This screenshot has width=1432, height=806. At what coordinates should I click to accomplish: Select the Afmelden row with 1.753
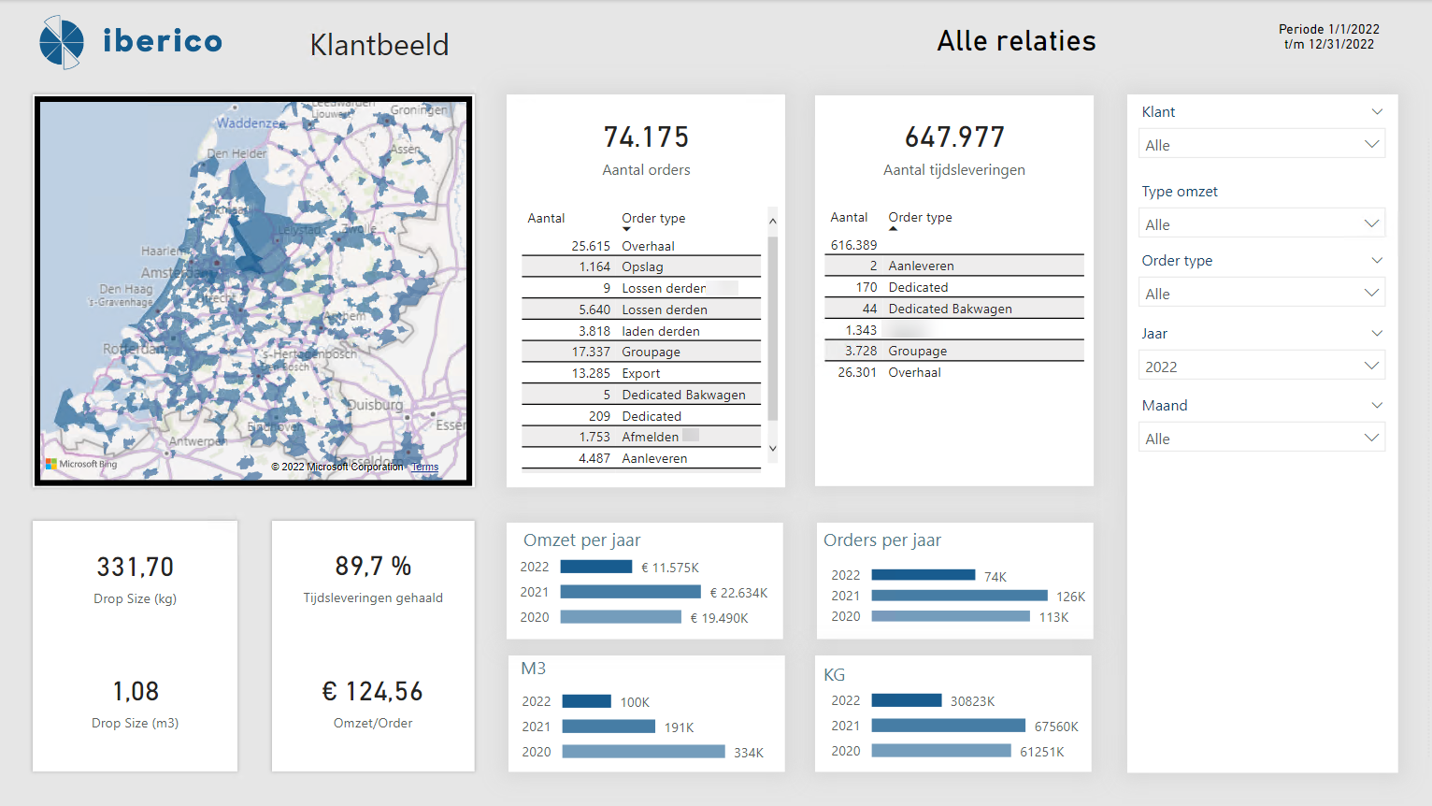[641, 437]
